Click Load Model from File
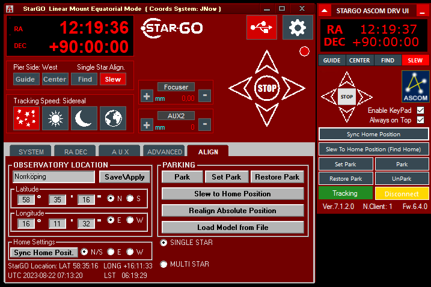The width and height of the screenshot is (431, 287). pos(233,227)
